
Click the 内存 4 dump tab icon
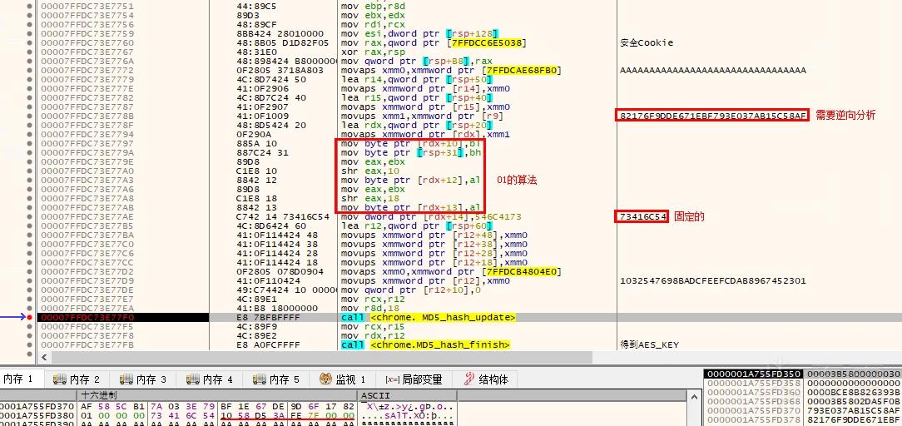click(x=193, y=379)
